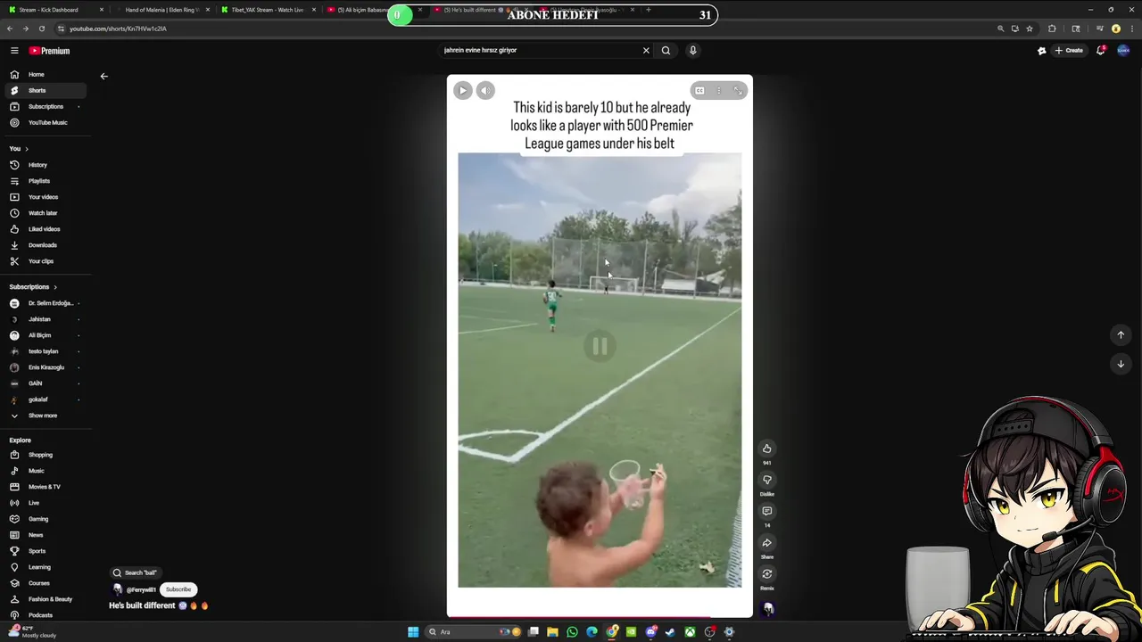Open Downloads in the sidebar
Image resolution: width=1142 pixels, height=642 pixels.
46,245
